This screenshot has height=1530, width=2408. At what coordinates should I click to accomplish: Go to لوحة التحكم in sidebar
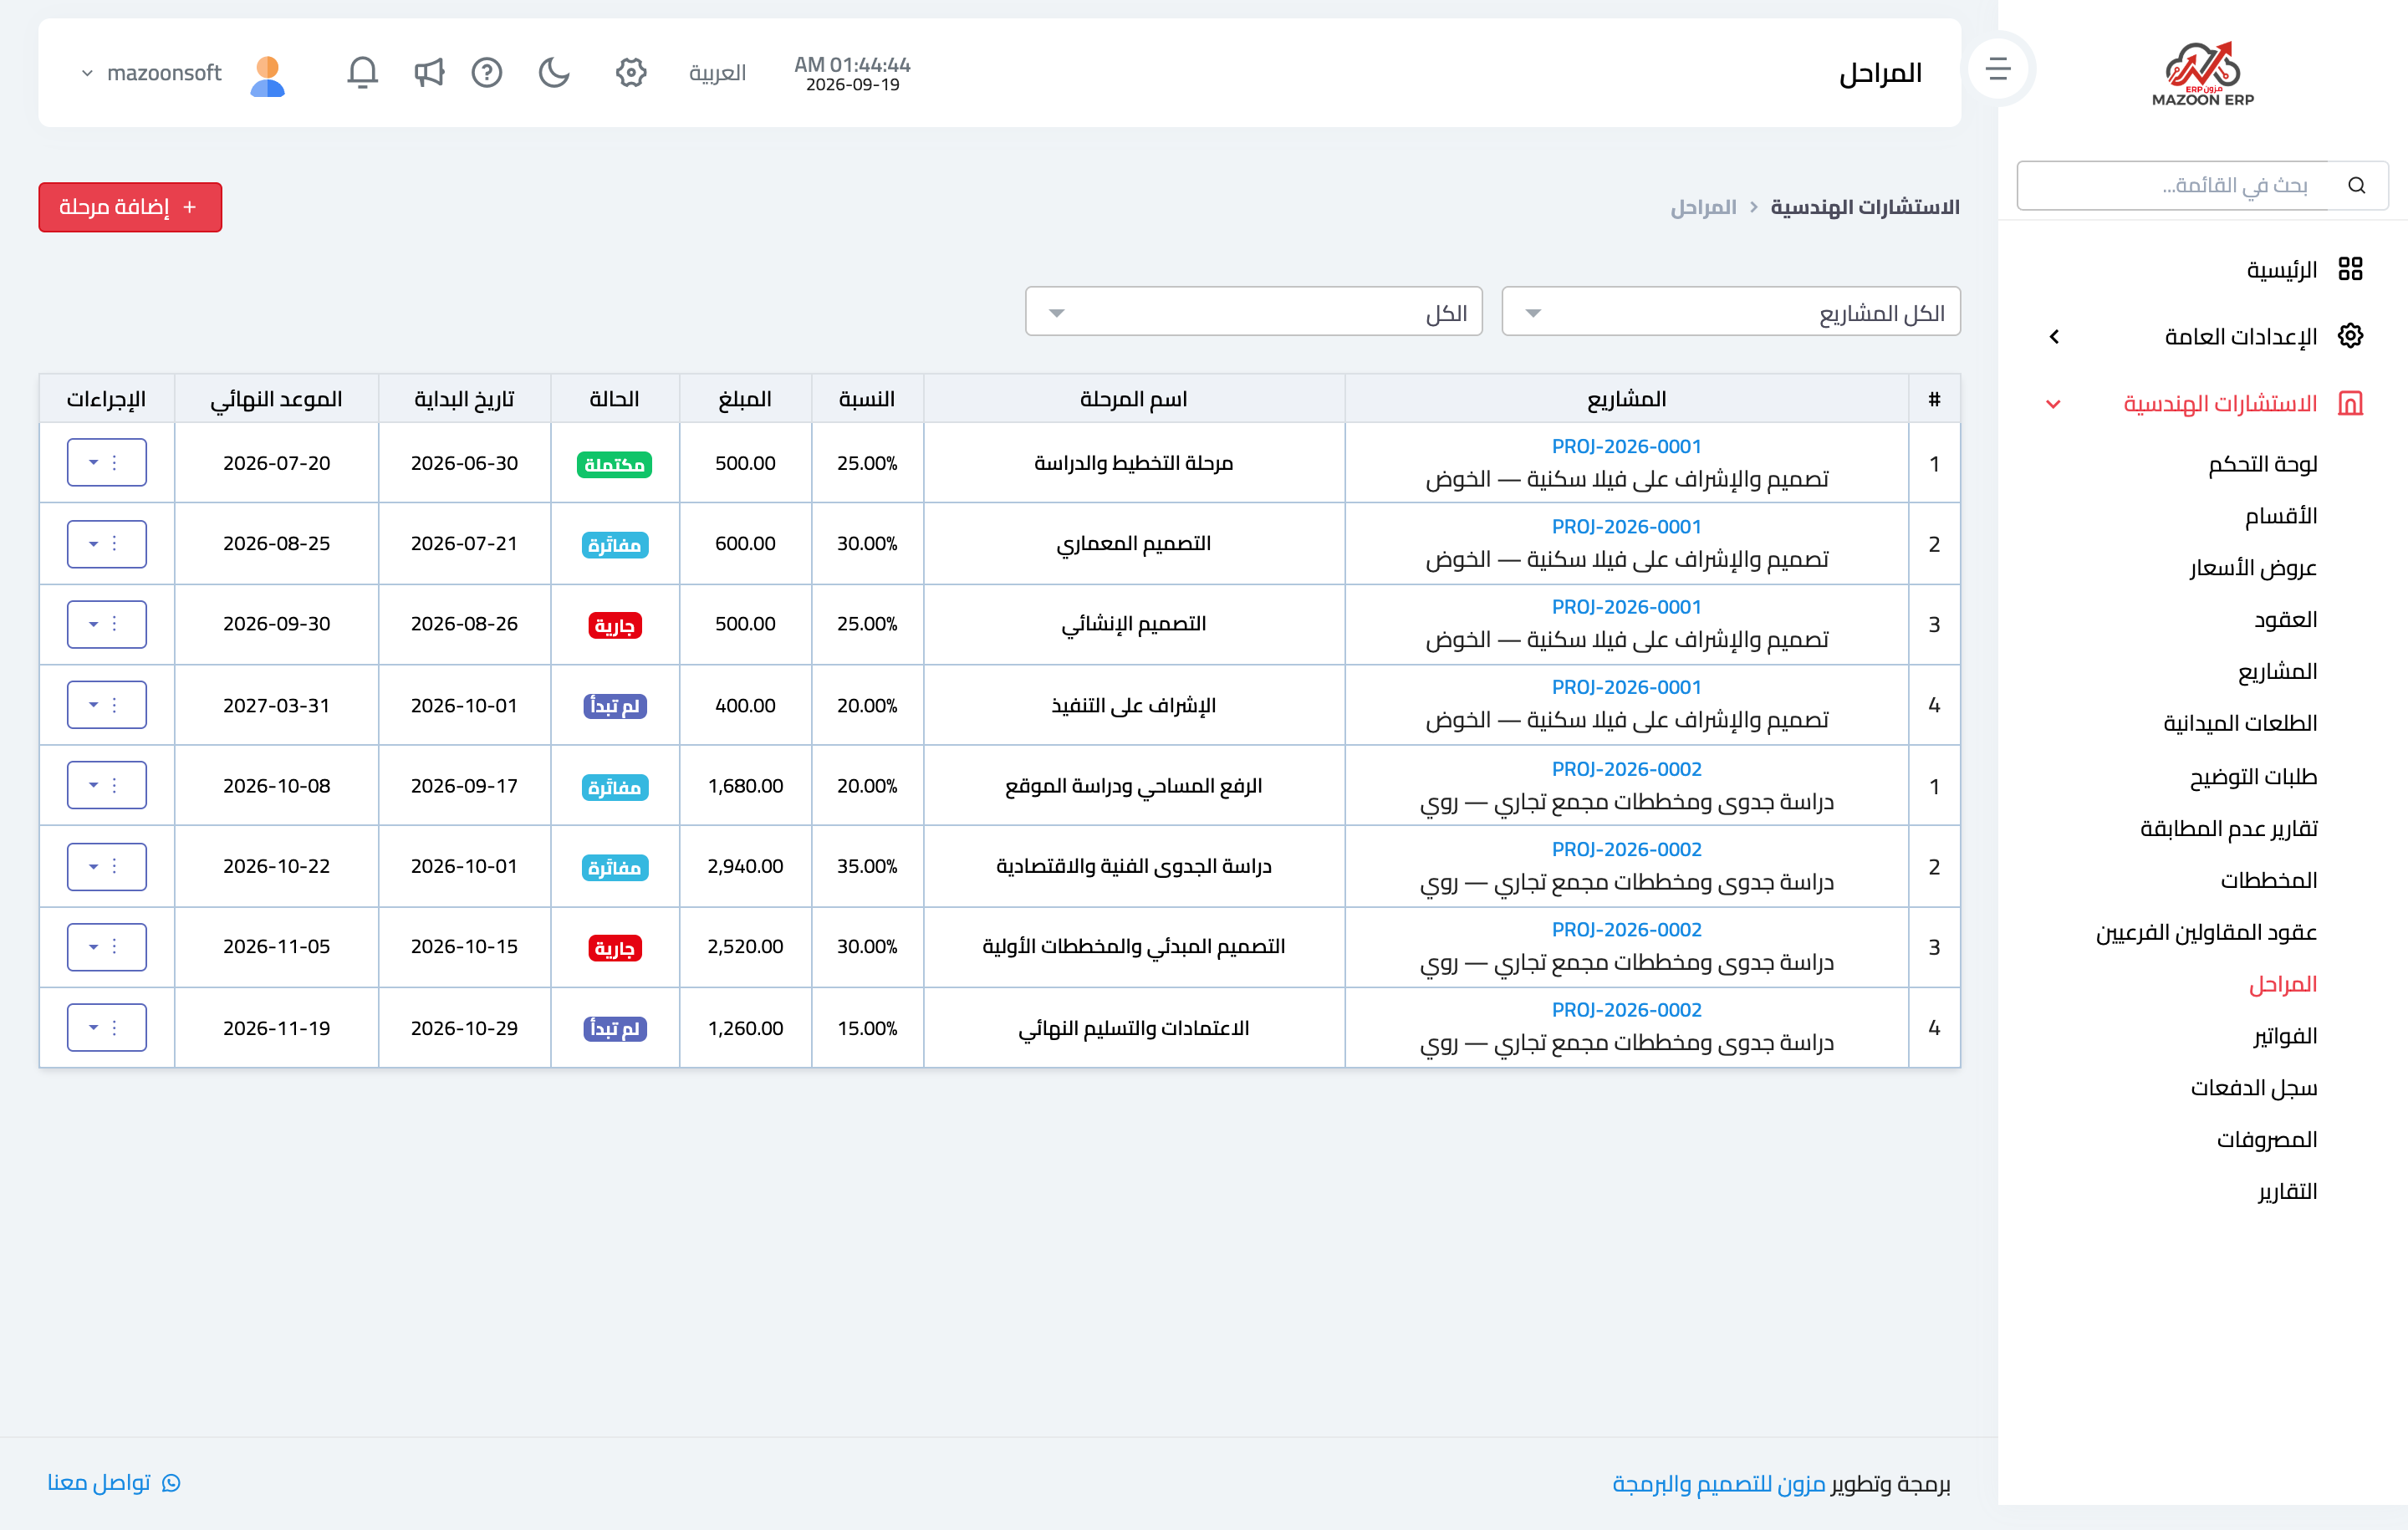pos(2262,464)
